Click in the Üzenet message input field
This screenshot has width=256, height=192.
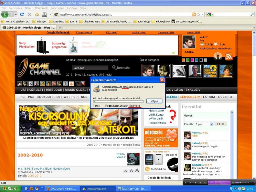tap(205, 120)
